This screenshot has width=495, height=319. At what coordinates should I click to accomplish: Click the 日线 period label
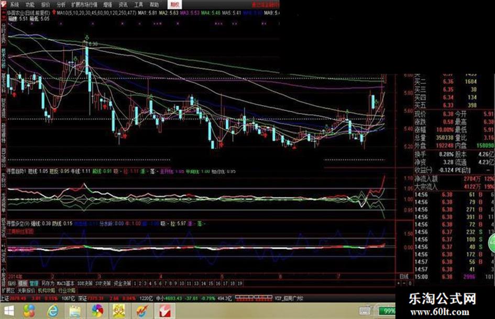click(x=404, y=277)
